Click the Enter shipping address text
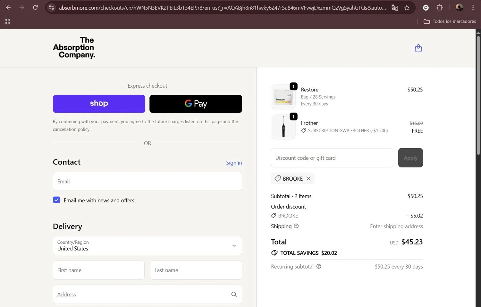Viewport: 481px width, 307px height. tap(396, 226)
